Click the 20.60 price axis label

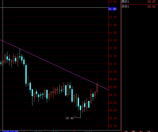(x=113, y=103)
